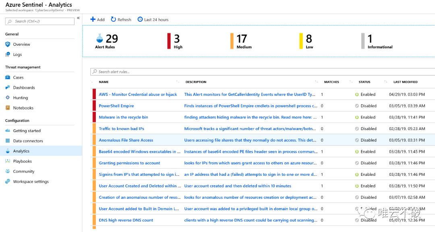Open the DNS high reverse DNS count rule

coord(126,220)
